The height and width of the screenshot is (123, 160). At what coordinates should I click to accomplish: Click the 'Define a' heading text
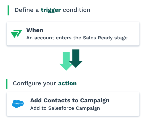27,10
